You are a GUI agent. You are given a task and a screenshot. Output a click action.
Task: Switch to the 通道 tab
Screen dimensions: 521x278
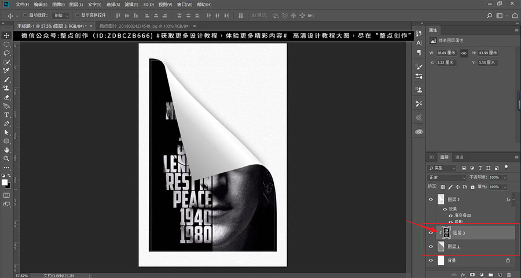coord(459,157)
